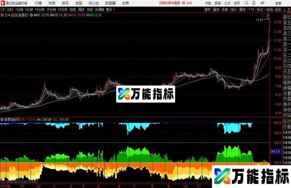Click the 通达信 app logo icon
Viewport: 291px width, 188px height.
pyautogui.click(x=3, y=3)
